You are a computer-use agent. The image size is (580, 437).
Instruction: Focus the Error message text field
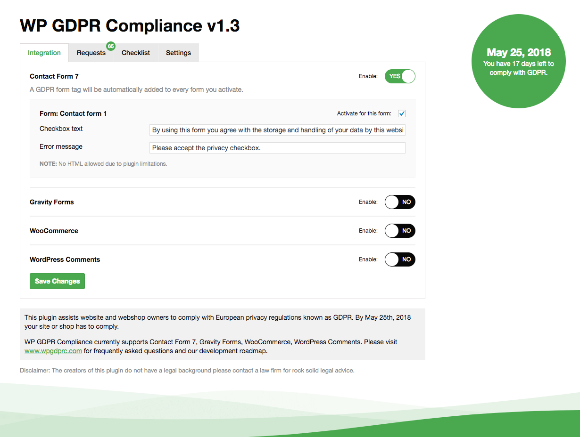point(277,148)
